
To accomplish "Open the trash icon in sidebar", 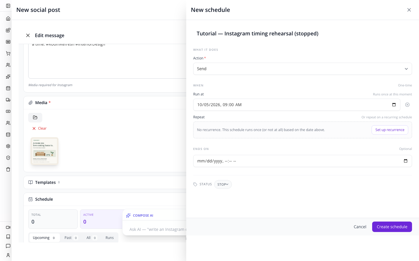I will point(8,169).
